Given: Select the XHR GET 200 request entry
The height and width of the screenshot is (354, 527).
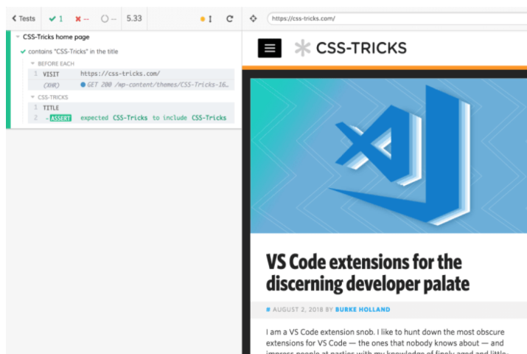Looking at the screenshot, I should tap(155, 85).
